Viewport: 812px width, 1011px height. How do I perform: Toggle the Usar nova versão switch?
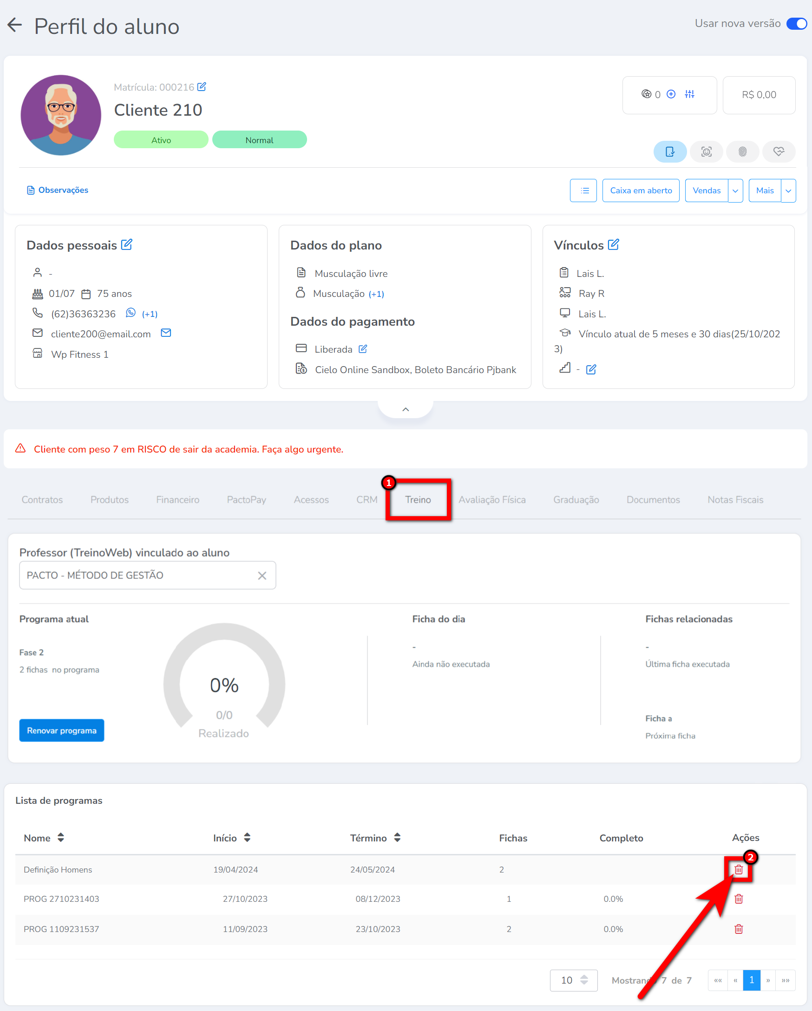[x=797, y=23]
